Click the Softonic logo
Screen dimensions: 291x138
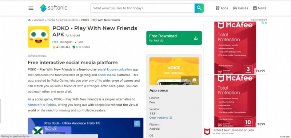[x=53, y=8]
